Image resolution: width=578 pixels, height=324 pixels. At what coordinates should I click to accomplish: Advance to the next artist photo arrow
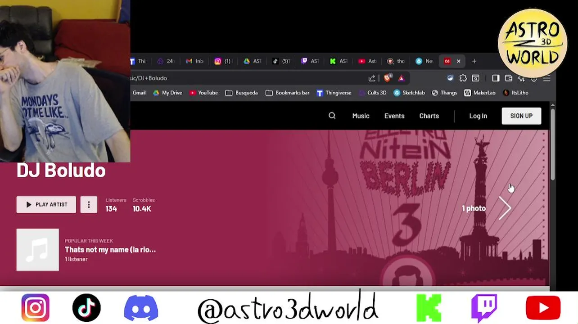(x=505, y=208)
